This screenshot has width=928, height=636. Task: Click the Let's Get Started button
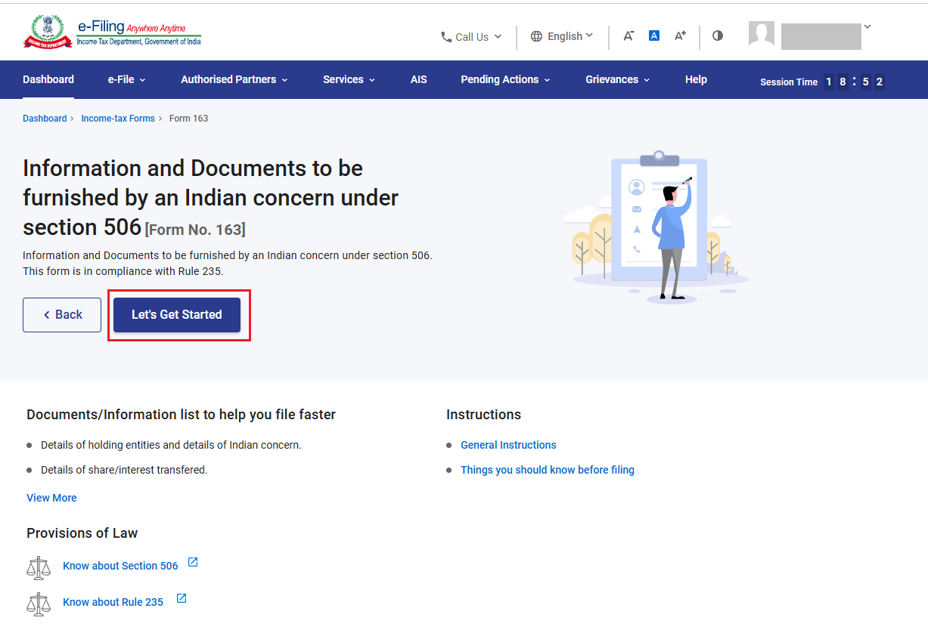[177, 315]
